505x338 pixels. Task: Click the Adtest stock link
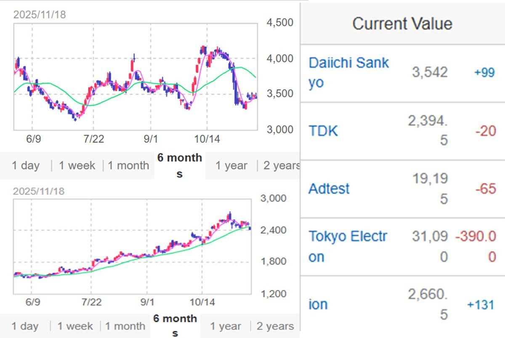pos(329,188)
